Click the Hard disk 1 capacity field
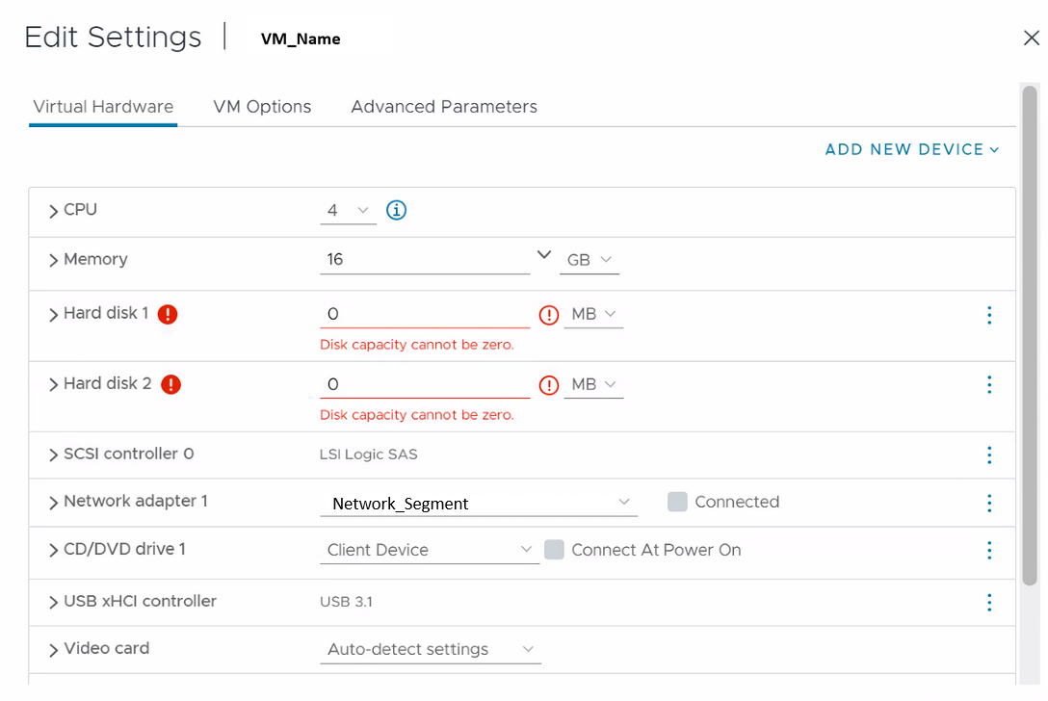The width and height of the screenshot is (1048, 701). (x=424, y=314)
